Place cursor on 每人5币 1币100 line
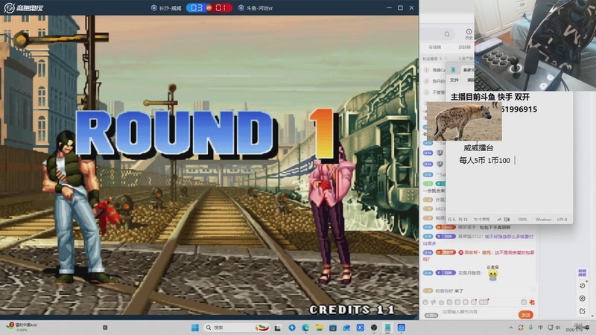596x335 pixels. pyautogui.click(x=484, y=160)
